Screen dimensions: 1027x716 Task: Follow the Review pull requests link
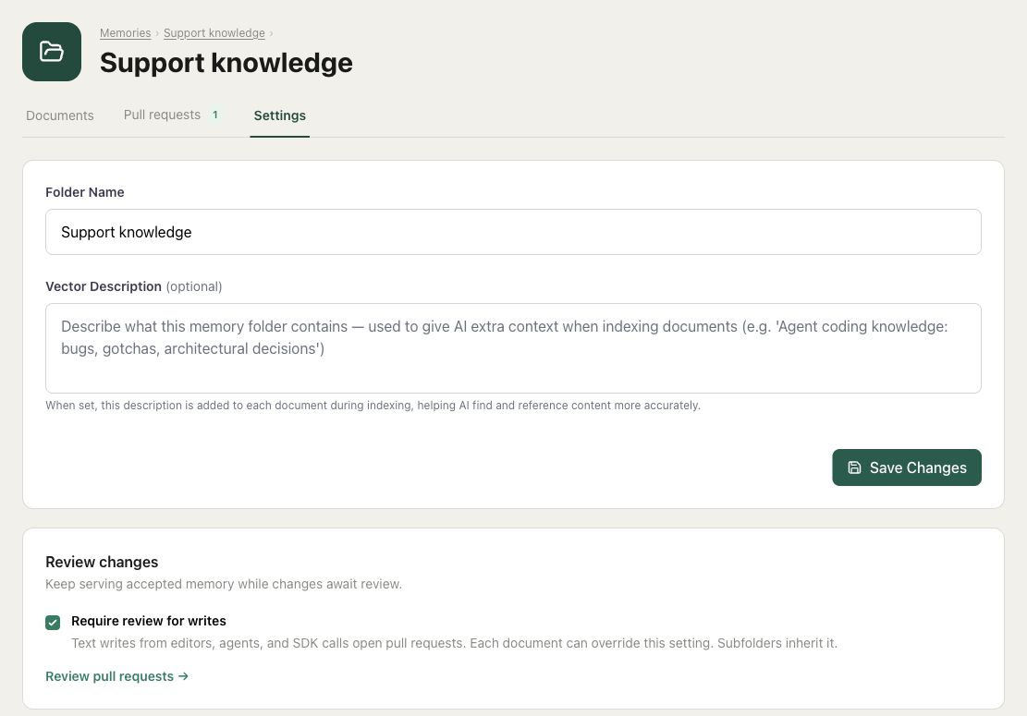point(116,676)
